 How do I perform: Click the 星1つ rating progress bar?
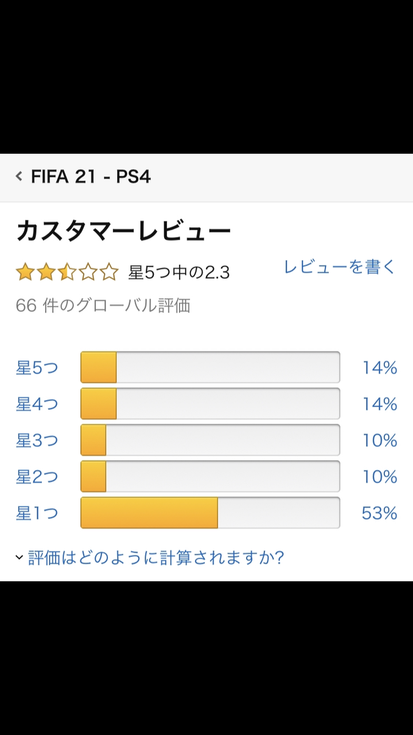tap(211, 513)
